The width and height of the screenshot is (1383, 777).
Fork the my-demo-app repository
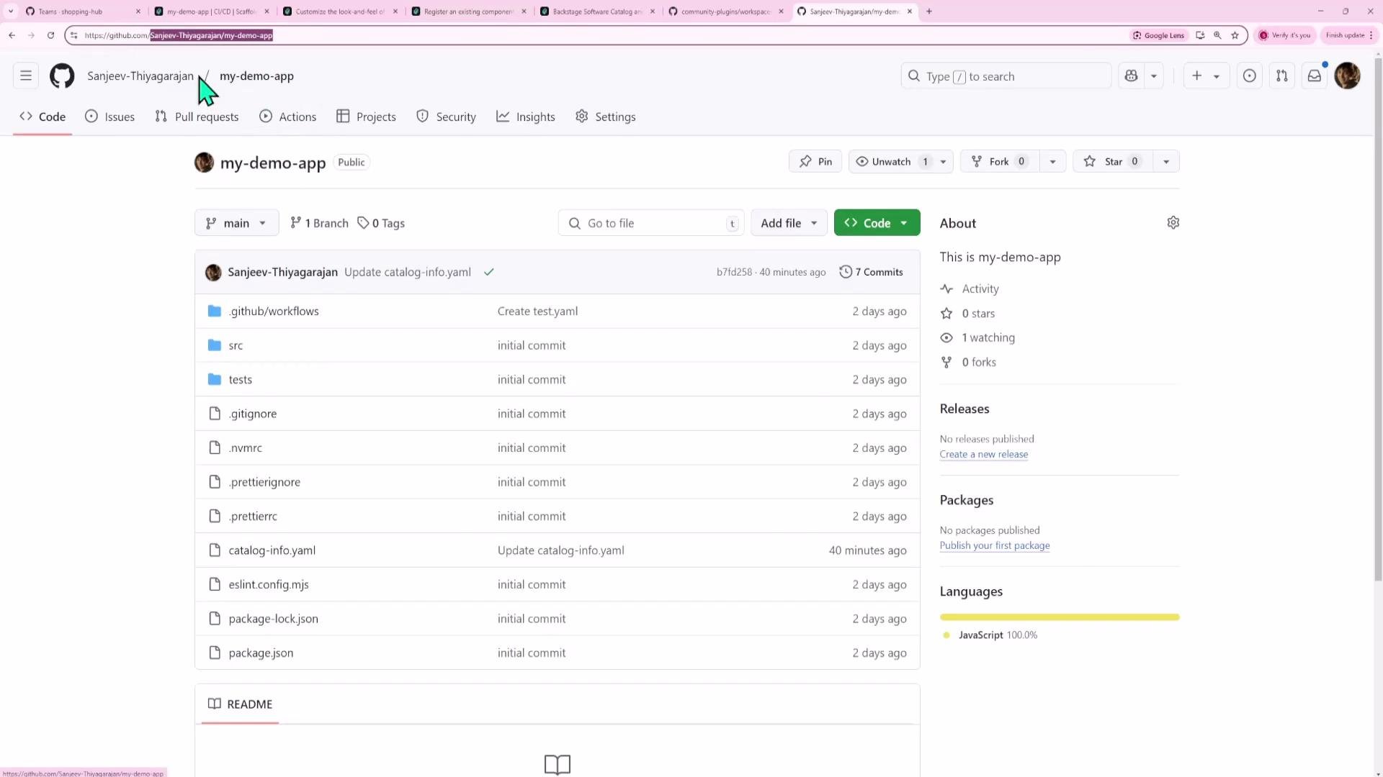click(x=999, y=162)
